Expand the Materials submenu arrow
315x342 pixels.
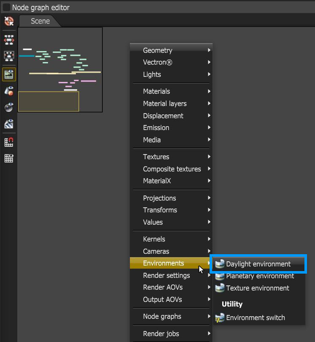click(209, 91)
